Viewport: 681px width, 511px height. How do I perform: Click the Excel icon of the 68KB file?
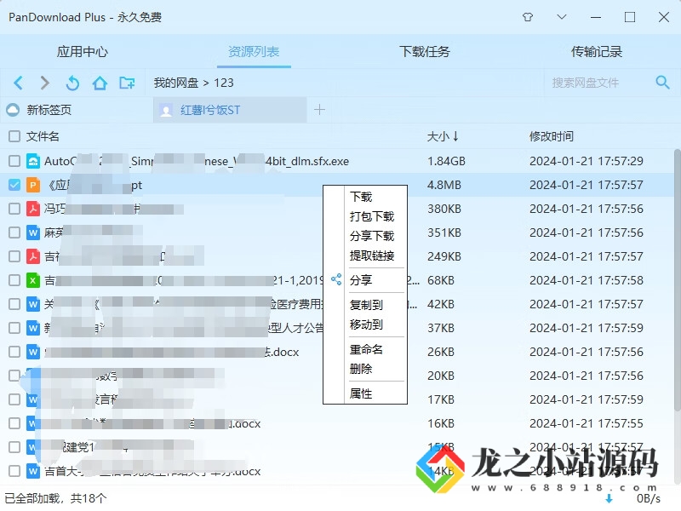click(33, 280)
